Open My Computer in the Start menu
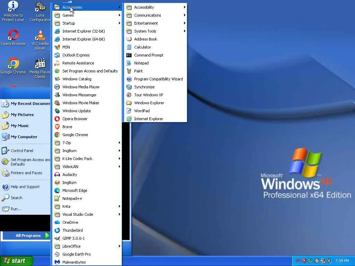355x266 pixels. pyautogui.click(x=26, y=137)
